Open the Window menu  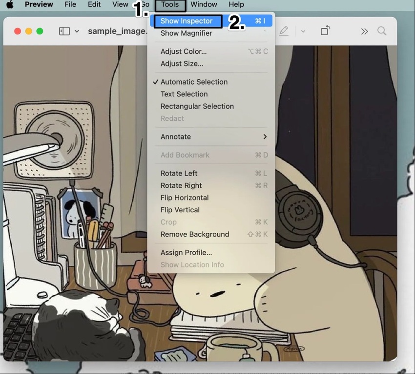tap(204, 4)
